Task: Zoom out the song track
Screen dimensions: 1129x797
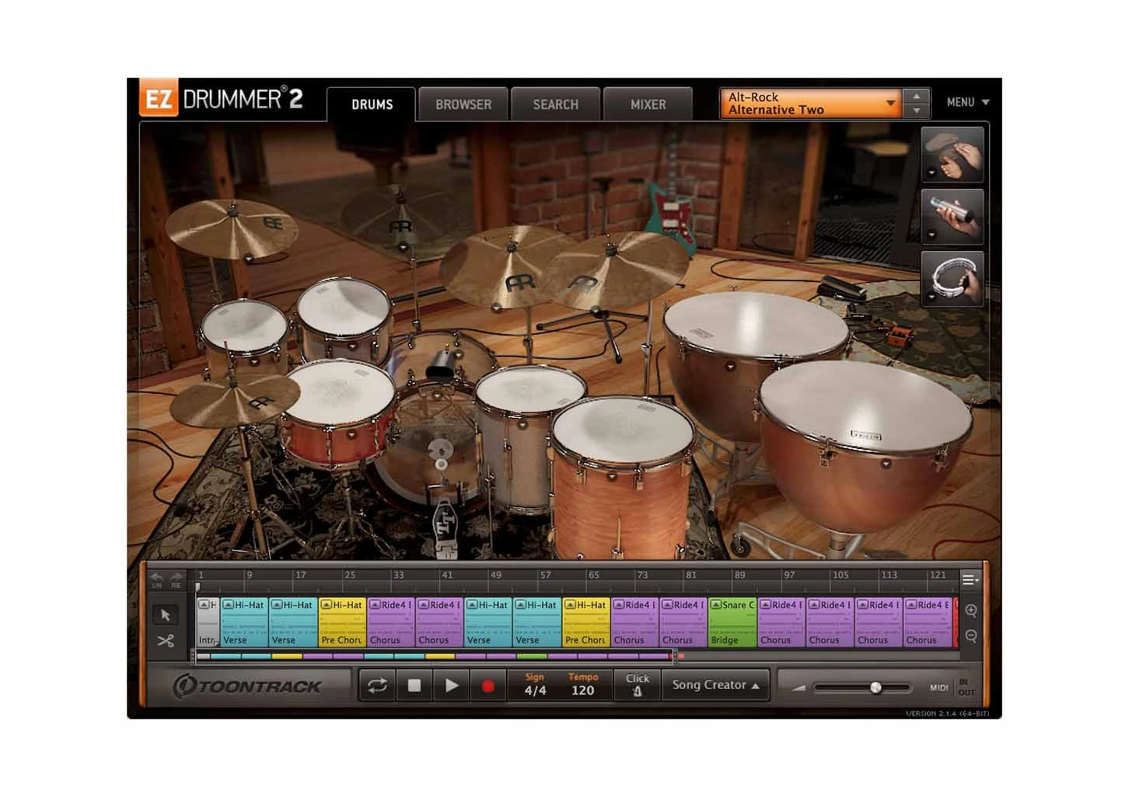Action: coord(971,636)
